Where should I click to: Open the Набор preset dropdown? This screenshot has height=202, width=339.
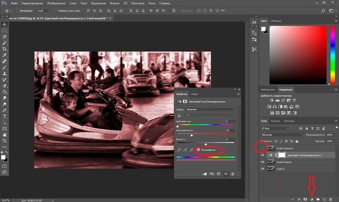coord(210,109)
